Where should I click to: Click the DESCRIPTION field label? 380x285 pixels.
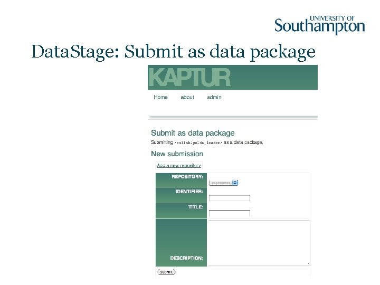point(186,258)
